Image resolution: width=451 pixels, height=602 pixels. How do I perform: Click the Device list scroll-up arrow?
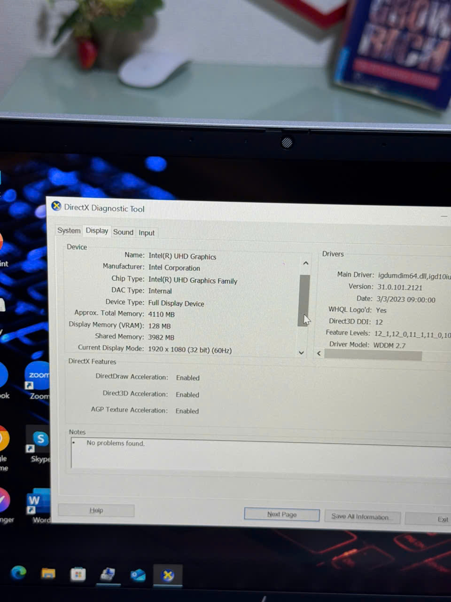306,263
